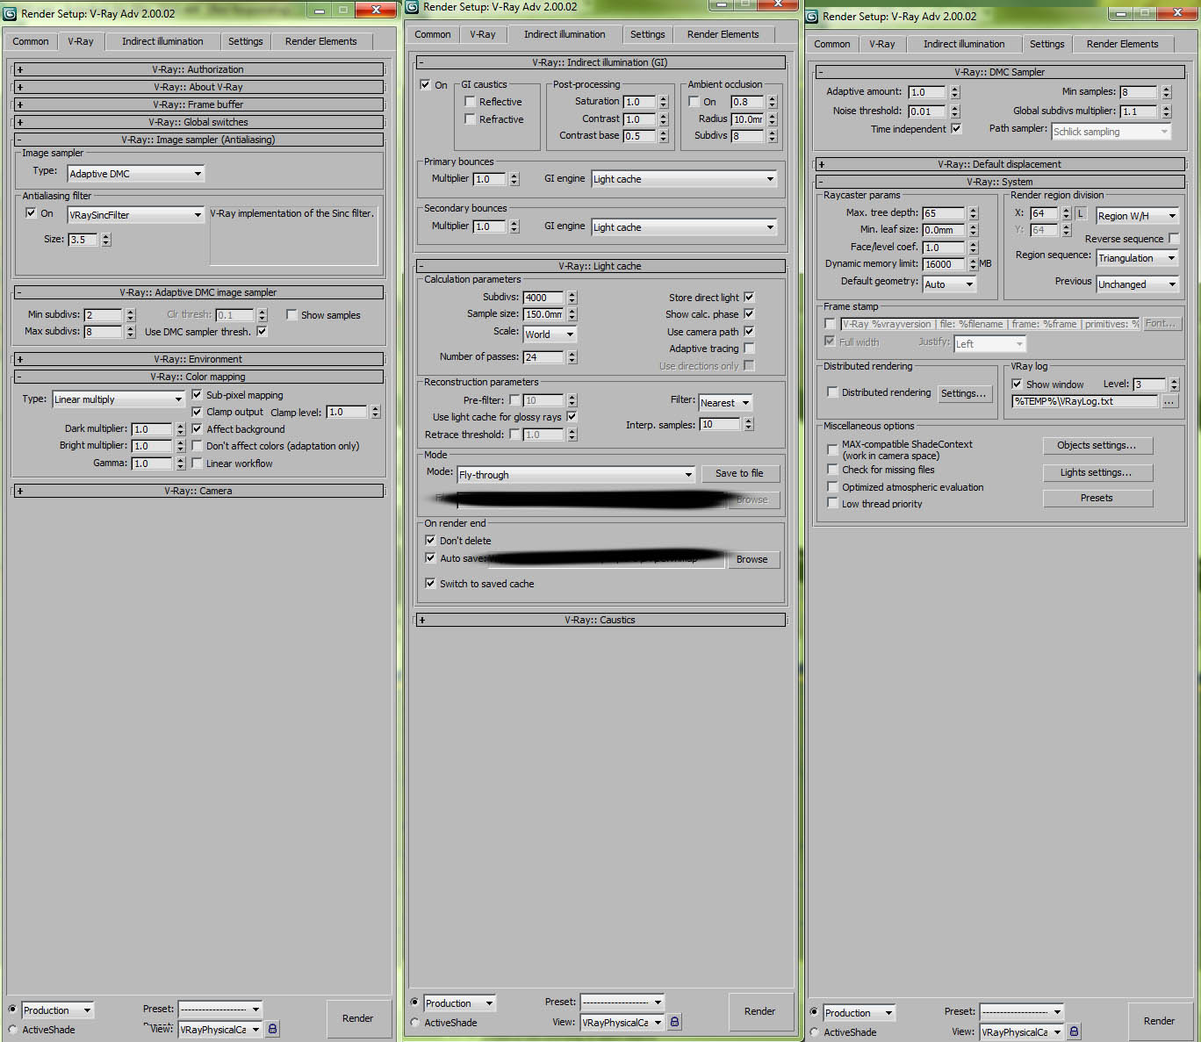This screenshot has height=1042, width=1201.
Task: Open the distributed rendering Settings button
Action: pyautogui.click(x=964, y=393)
